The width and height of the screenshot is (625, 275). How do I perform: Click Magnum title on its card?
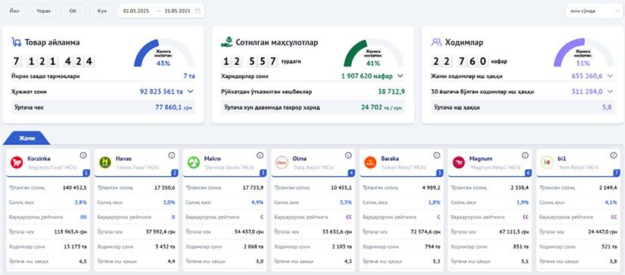coord(480,159)
